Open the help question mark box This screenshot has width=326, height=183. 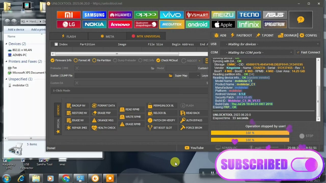[301, 20]
